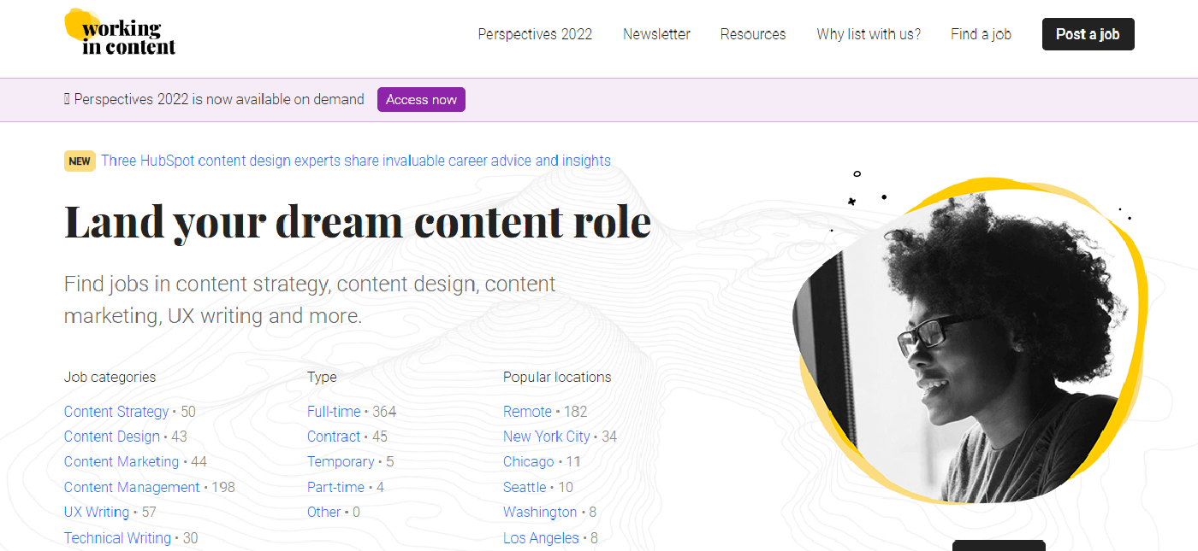
Task: View Content Design job listings
Action: (x=112, y=437)
